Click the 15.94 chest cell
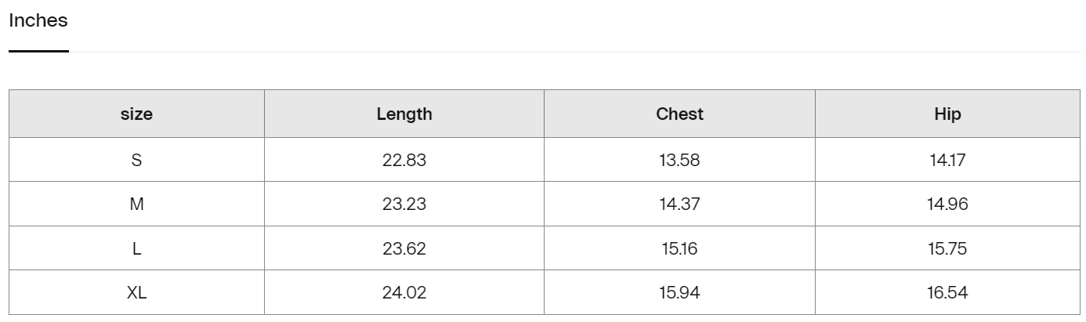1086x322 pixels. click(679, 294)
